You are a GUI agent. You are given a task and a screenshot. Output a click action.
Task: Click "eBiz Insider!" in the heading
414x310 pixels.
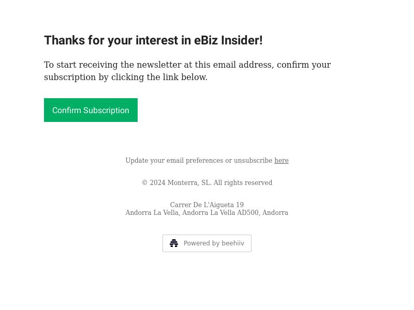point(228,40)
